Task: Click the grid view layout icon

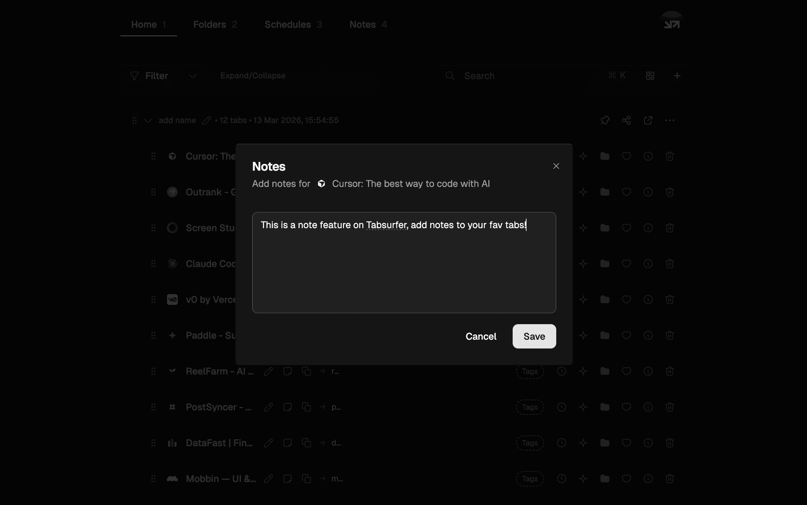Action: [650, 76]
